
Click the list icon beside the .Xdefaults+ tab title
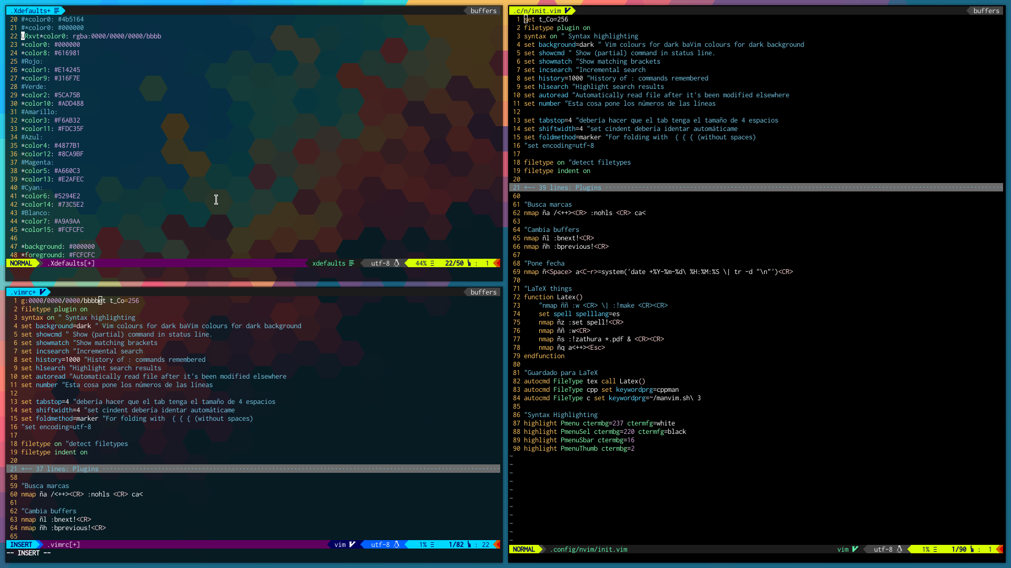(x=56, y=10)
